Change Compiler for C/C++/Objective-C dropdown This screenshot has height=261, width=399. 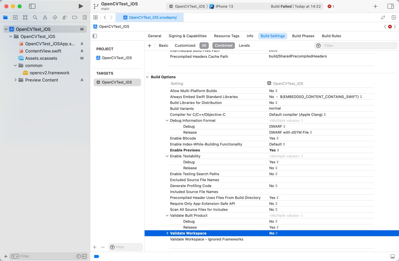(297, 114)
